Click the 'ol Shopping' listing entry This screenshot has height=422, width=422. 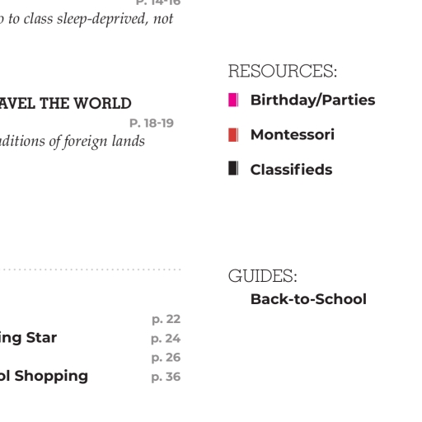point(44,377)
